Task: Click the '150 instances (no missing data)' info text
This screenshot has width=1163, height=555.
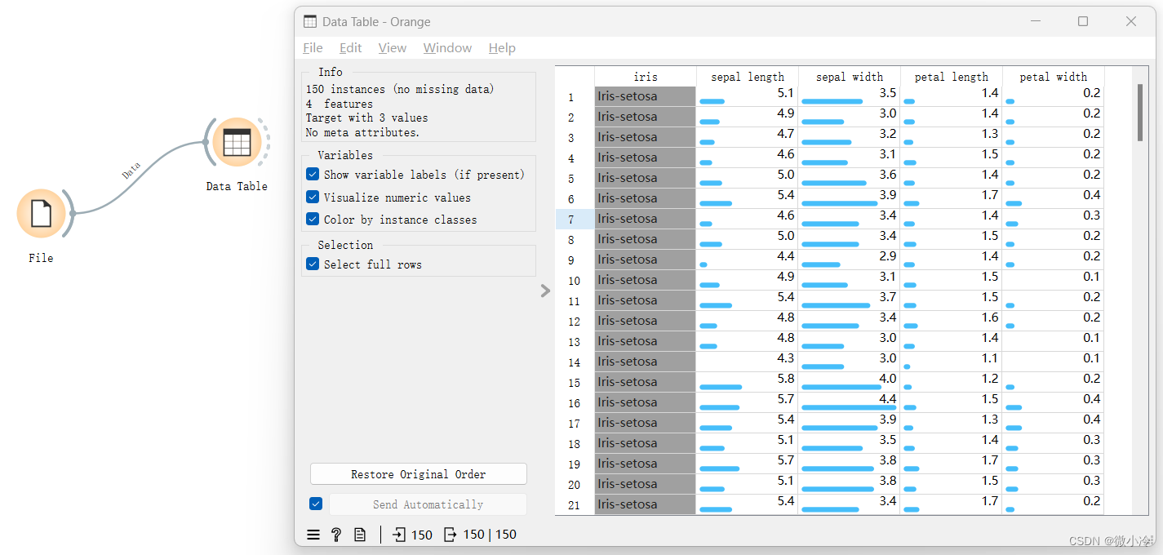Action: [400, 89]
